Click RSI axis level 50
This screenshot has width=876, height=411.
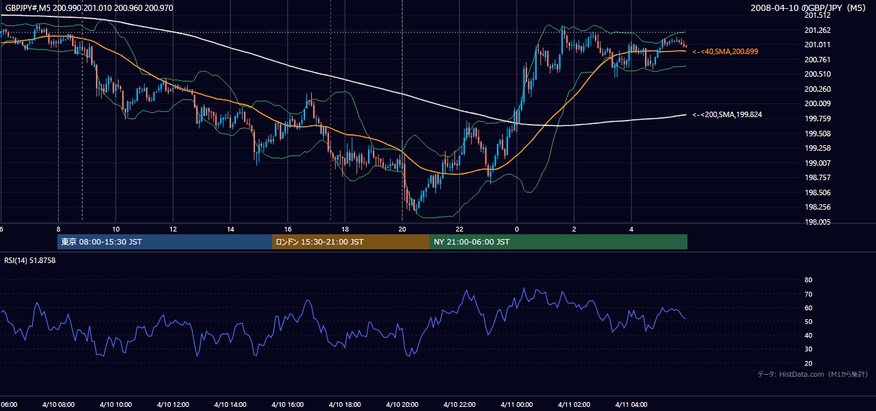pos(808,321)
